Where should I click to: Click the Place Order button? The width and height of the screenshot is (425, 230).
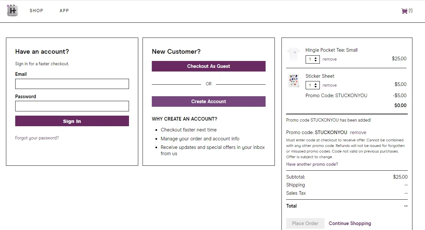[305, 223]
